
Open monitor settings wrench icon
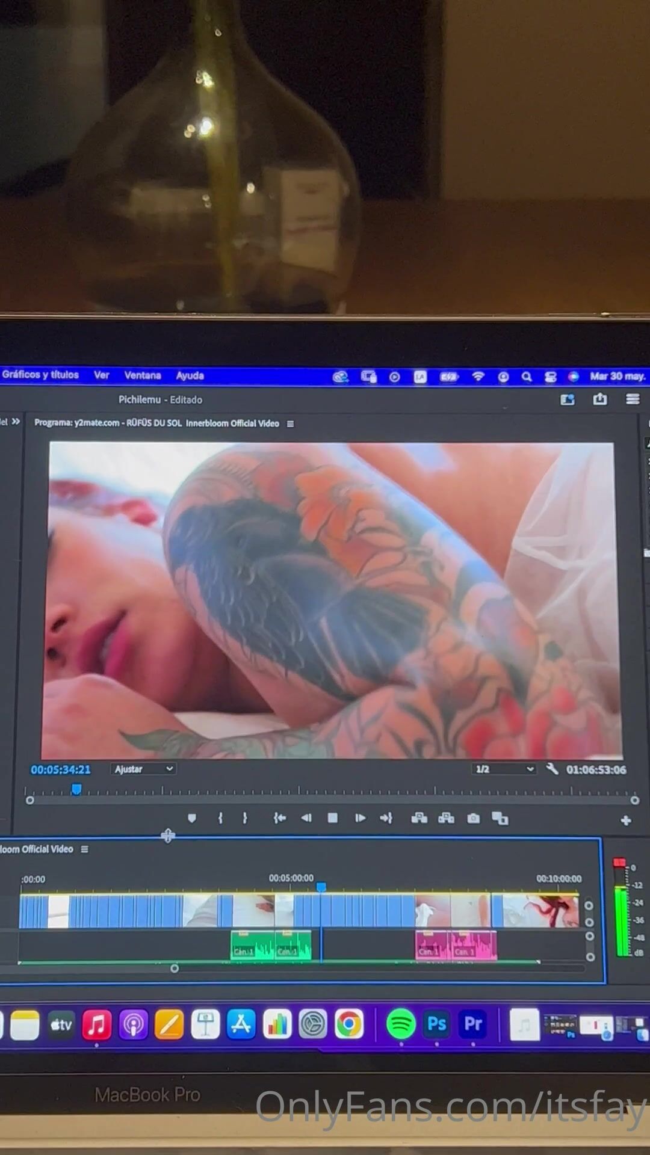552,769
